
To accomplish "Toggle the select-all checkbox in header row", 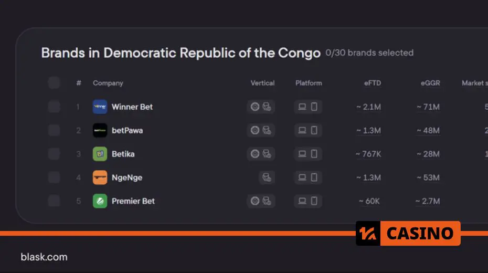I will coord(54,83).
